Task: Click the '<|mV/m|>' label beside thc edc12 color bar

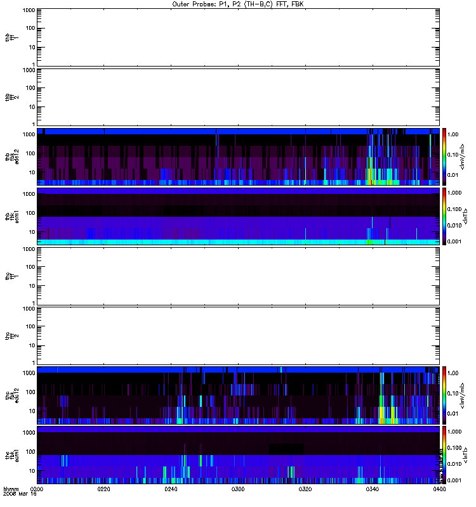Action: 463,395
